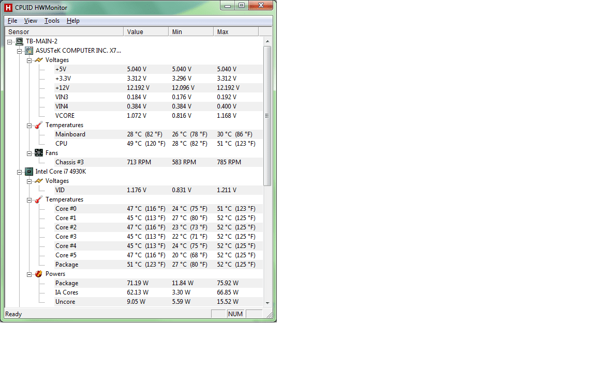Click the Sensor column header
Image resolution: width=596 pixels, height=372 pixels.
coord(64,32)
